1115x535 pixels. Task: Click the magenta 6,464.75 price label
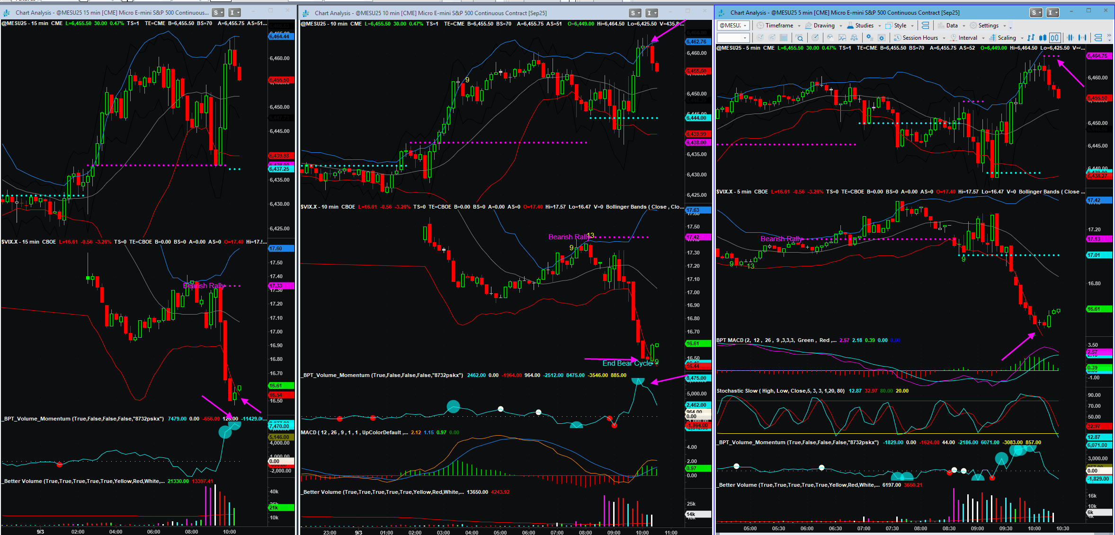[1098, 56]
